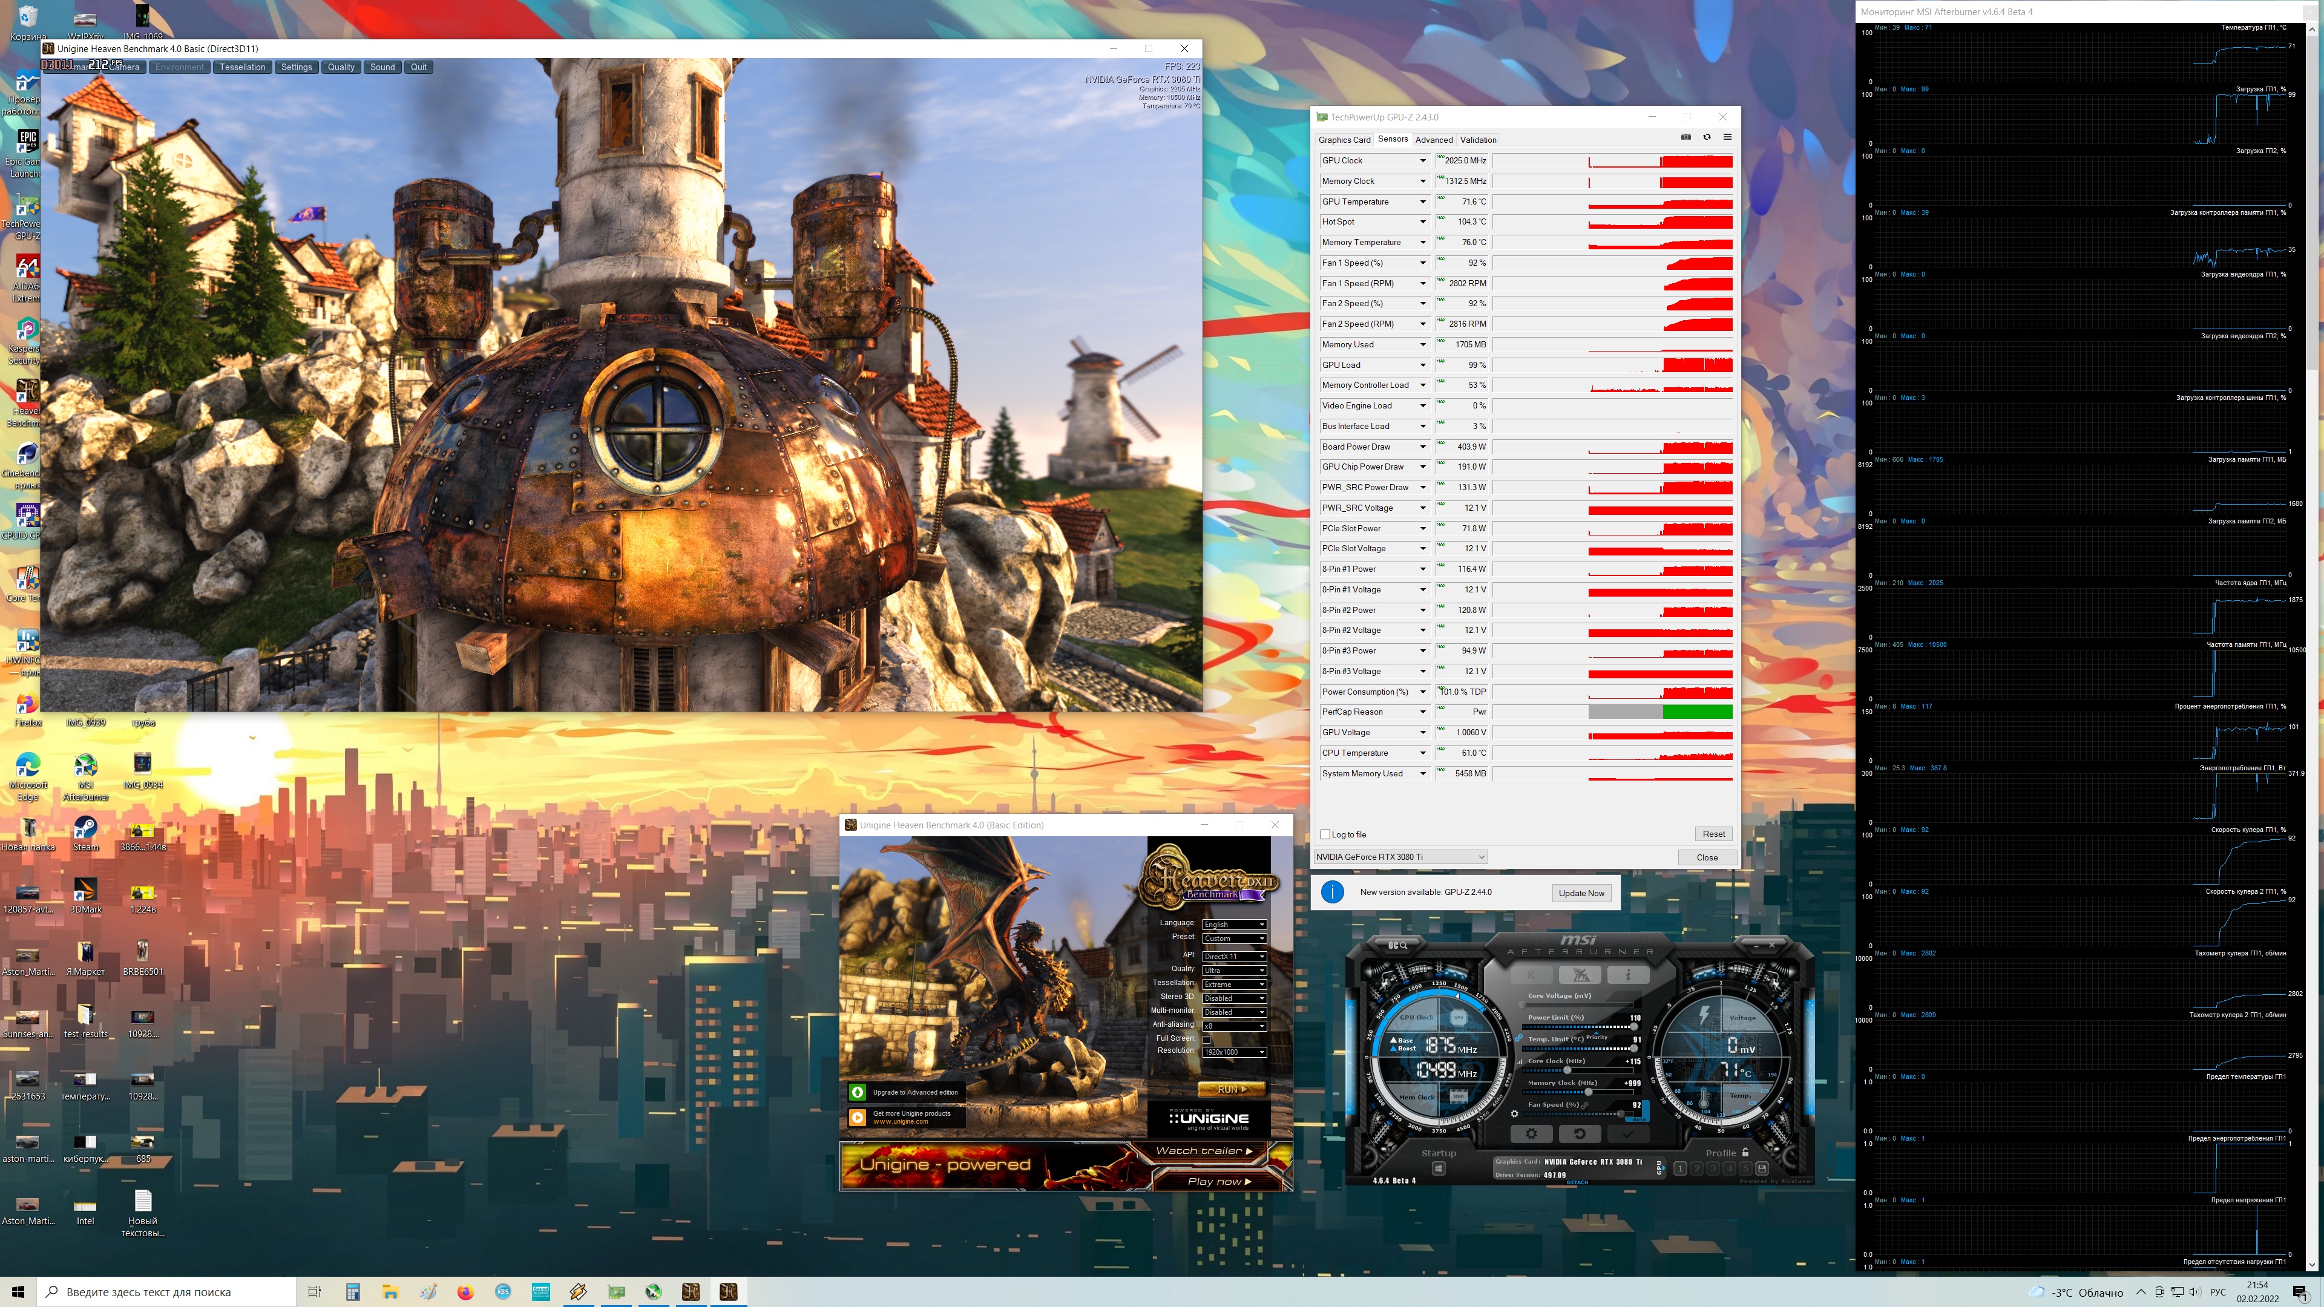The width and height of the screenshot is (2324, 1307).
Task: Open the Tessellation dropdown in Heaven launcher
Action: [1234, 984]
